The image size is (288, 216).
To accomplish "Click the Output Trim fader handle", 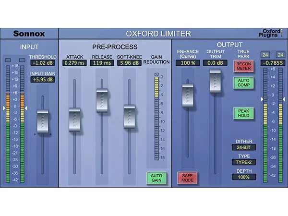I will (x=215, y=81).
